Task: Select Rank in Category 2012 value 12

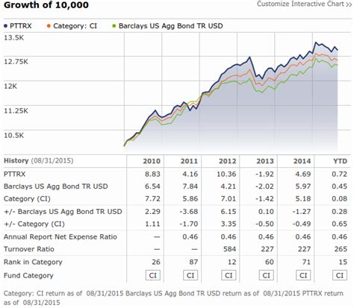Action: coord(232,262)
